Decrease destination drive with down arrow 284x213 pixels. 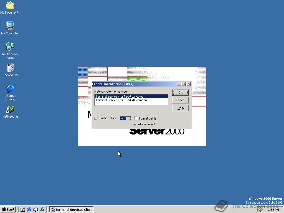click(128, 120)
